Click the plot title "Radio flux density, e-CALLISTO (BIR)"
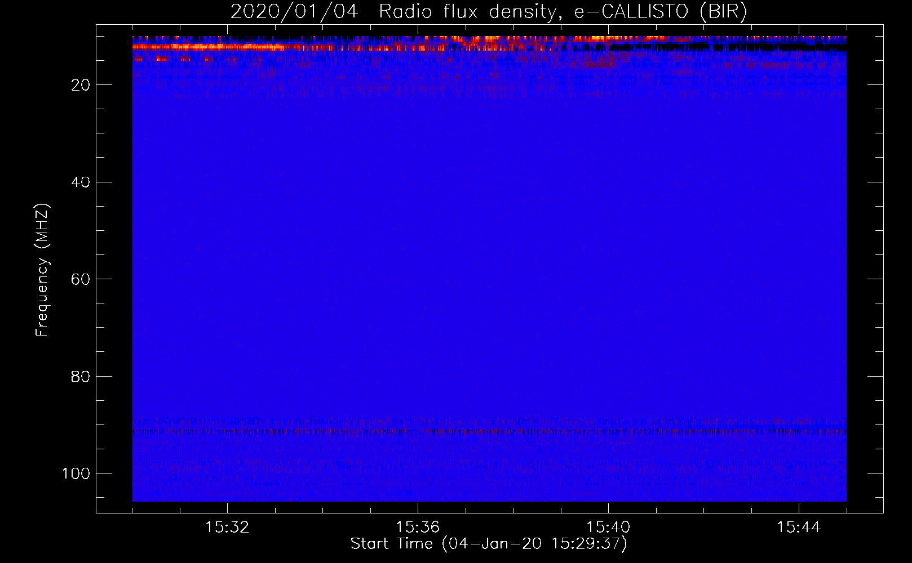 point(563,11)
